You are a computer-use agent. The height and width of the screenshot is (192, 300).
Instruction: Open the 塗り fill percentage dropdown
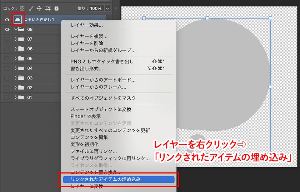coord(107,8)
